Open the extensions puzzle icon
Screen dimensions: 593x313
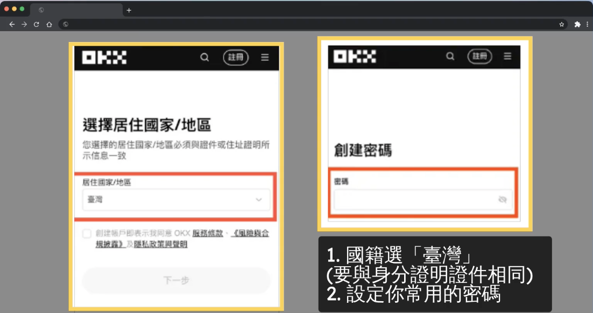click(x=577, y=24)
